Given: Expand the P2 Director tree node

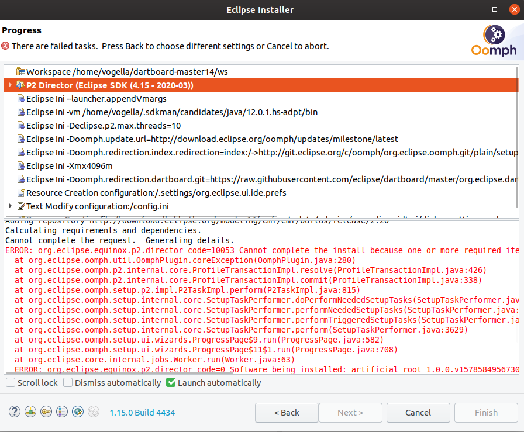Looking at the screenshot, I should pos(10,85).
